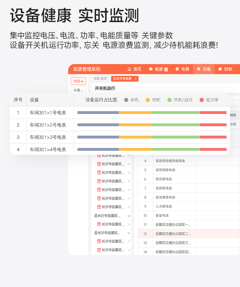Select the 政法委楼电表 row
Screen dimensions: 240x287
click(189, 197)
